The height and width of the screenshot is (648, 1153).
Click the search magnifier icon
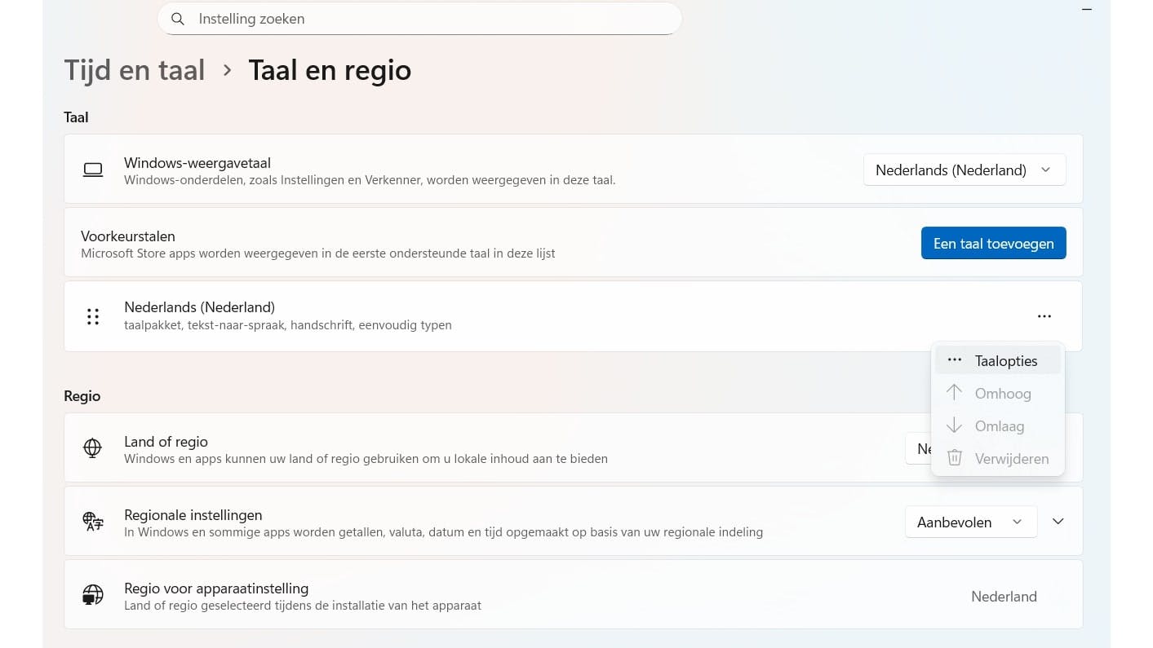[x=178, y=19]
